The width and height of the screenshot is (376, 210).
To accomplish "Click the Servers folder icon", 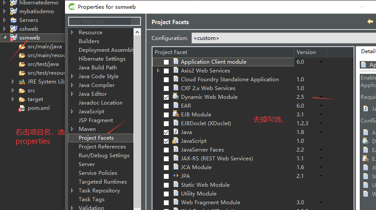I will pyautogui.click(x=14, y=20).
